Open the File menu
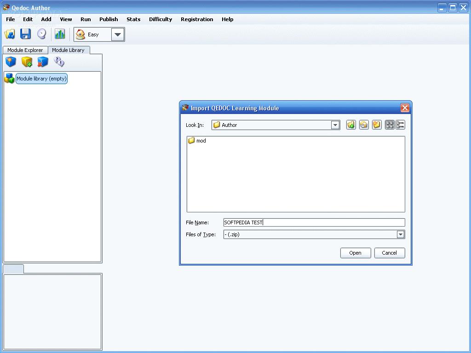Image resolution: width=471 pixels, height=353 pixels. point(11,19)
